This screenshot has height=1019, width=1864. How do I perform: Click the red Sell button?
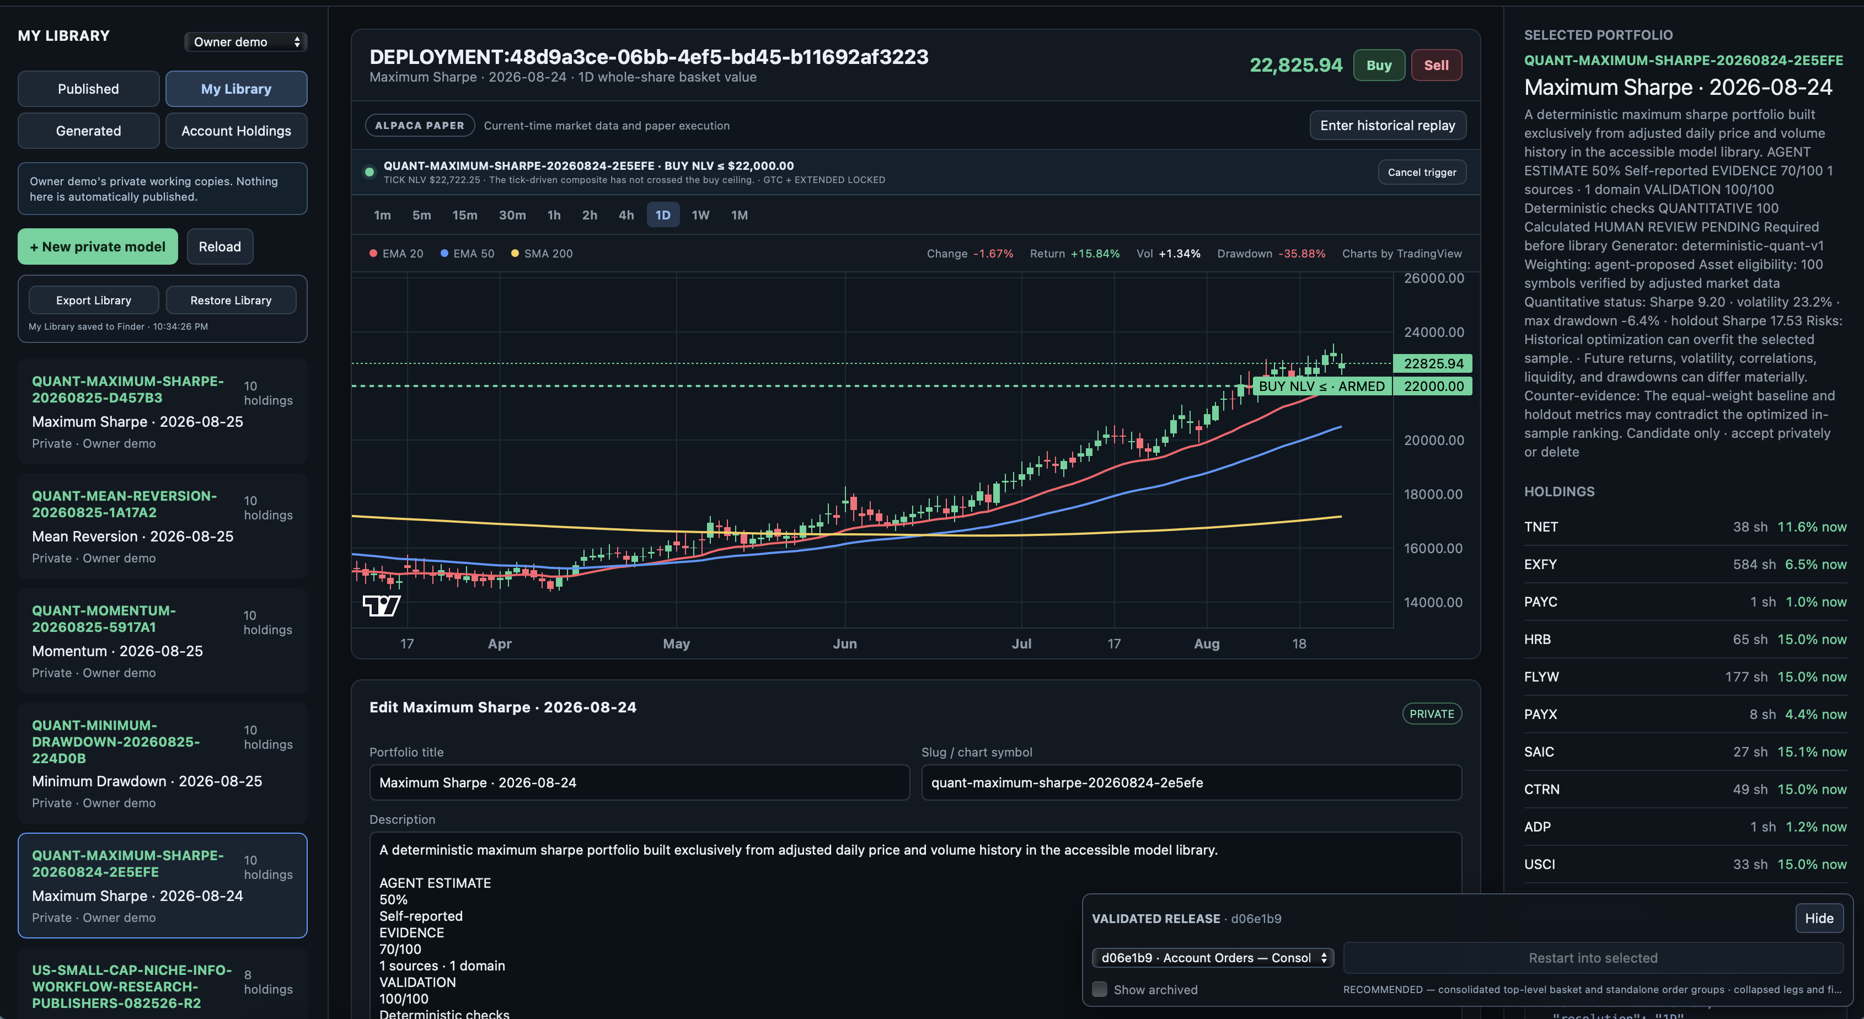tap(1437, 65)
